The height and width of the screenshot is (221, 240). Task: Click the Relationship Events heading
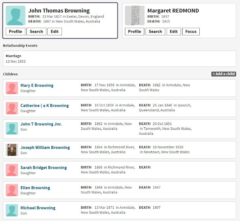coord(20,45)
